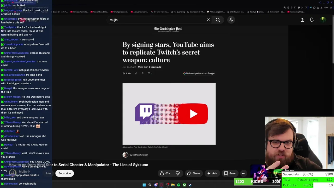The height and width of the screenshot is (188, 334).
Task: Open Nathan Grayson author link
Action: [x=140, y=155]
